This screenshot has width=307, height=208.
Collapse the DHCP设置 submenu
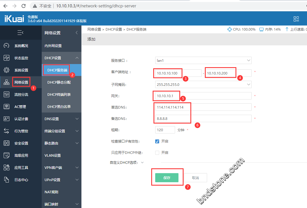pyautogui.click(x=77, y=58)
